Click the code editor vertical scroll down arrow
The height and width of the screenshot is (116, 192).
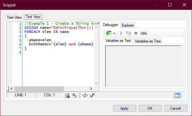pos(96,83)
